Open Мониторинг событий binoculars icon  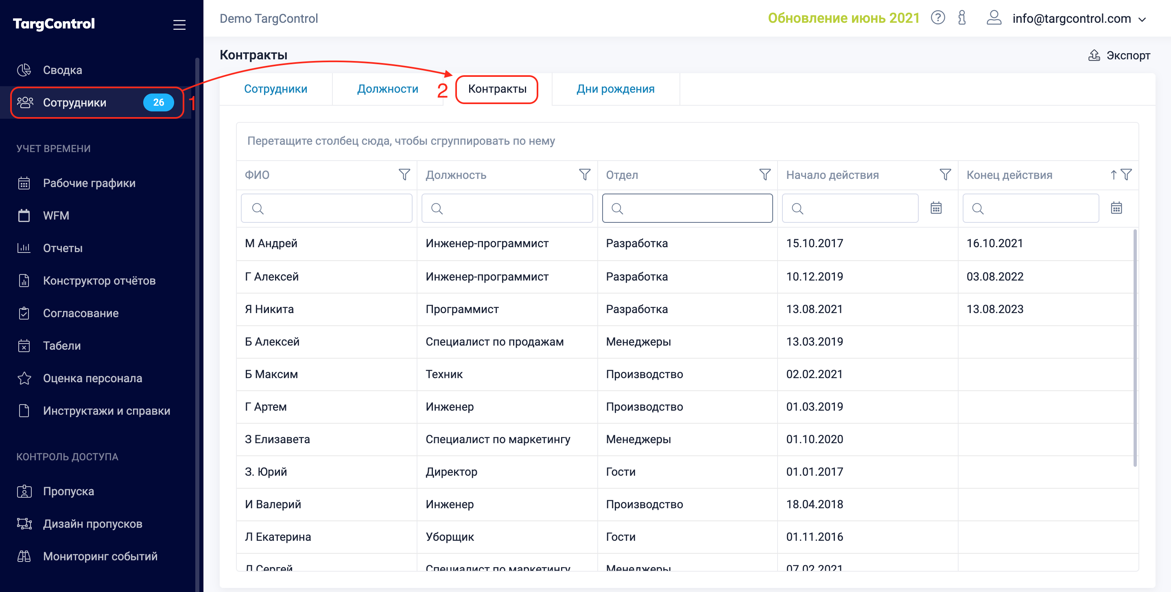tap(24, 556)
